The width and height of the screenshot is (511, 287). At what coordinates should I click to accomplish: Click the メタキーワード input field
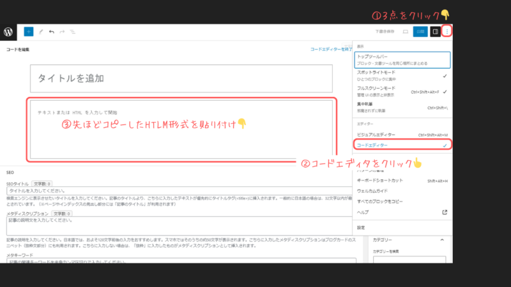point(181,261)
